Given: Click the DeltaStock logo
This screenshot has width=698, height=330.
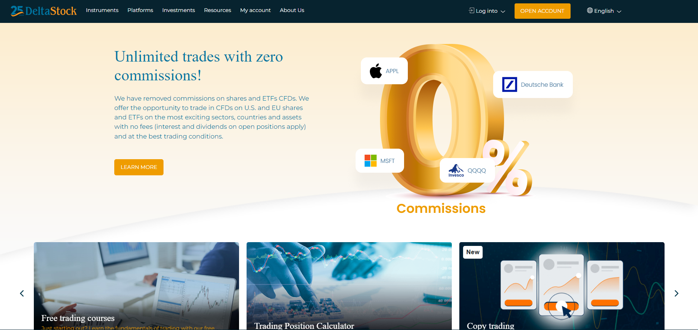Looking at the screenshot, I should pyautogui.click(x=44, y=11).
